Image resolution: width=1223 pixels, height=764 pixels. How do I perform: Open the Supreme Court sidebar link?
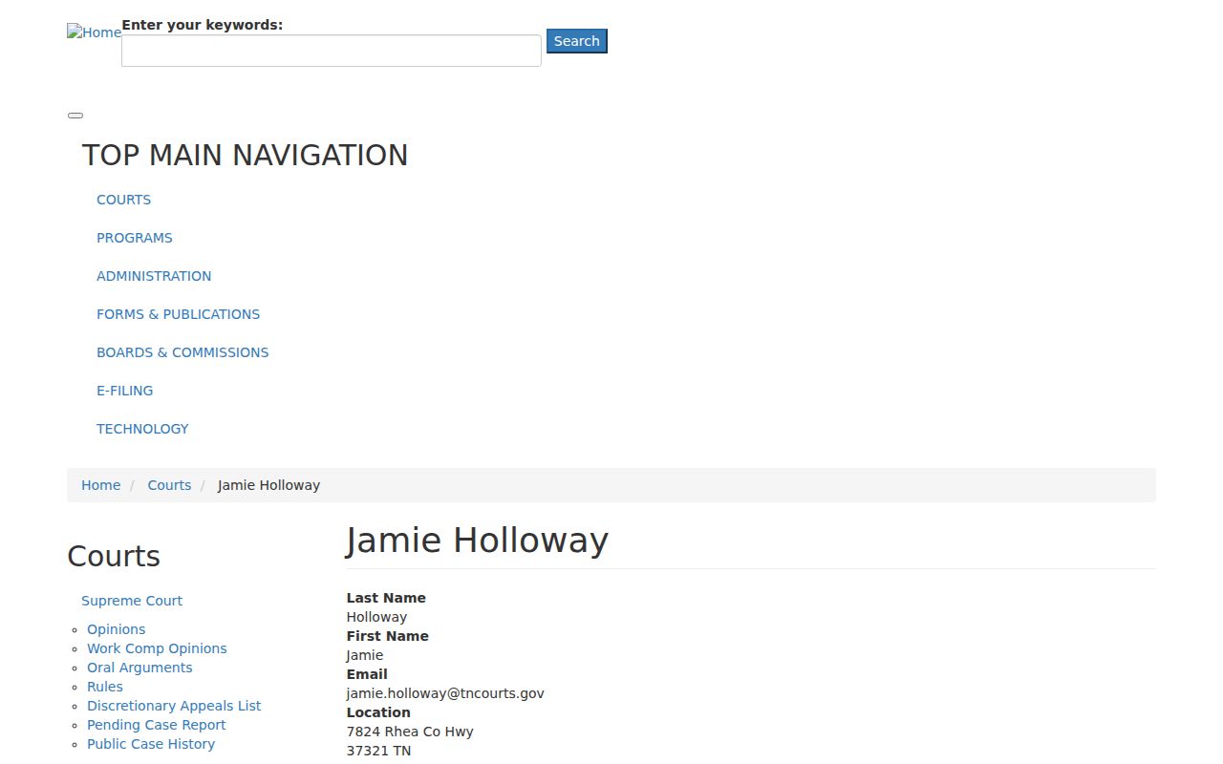point(132,601)
